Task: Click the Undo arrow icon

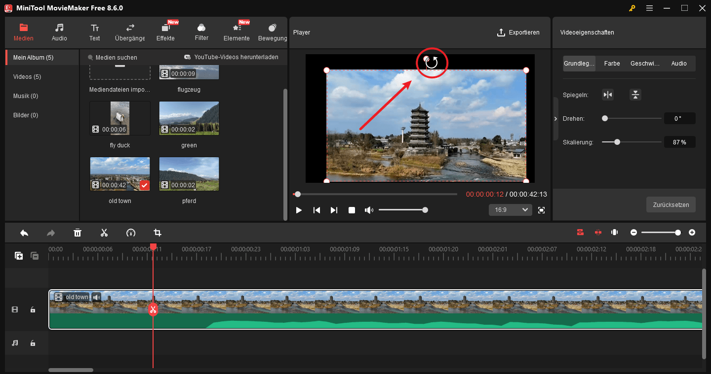Action: (24, 232)
